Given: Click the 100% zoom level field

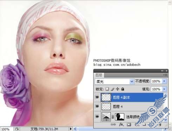Looking at the screenshot, I should 6,129.
